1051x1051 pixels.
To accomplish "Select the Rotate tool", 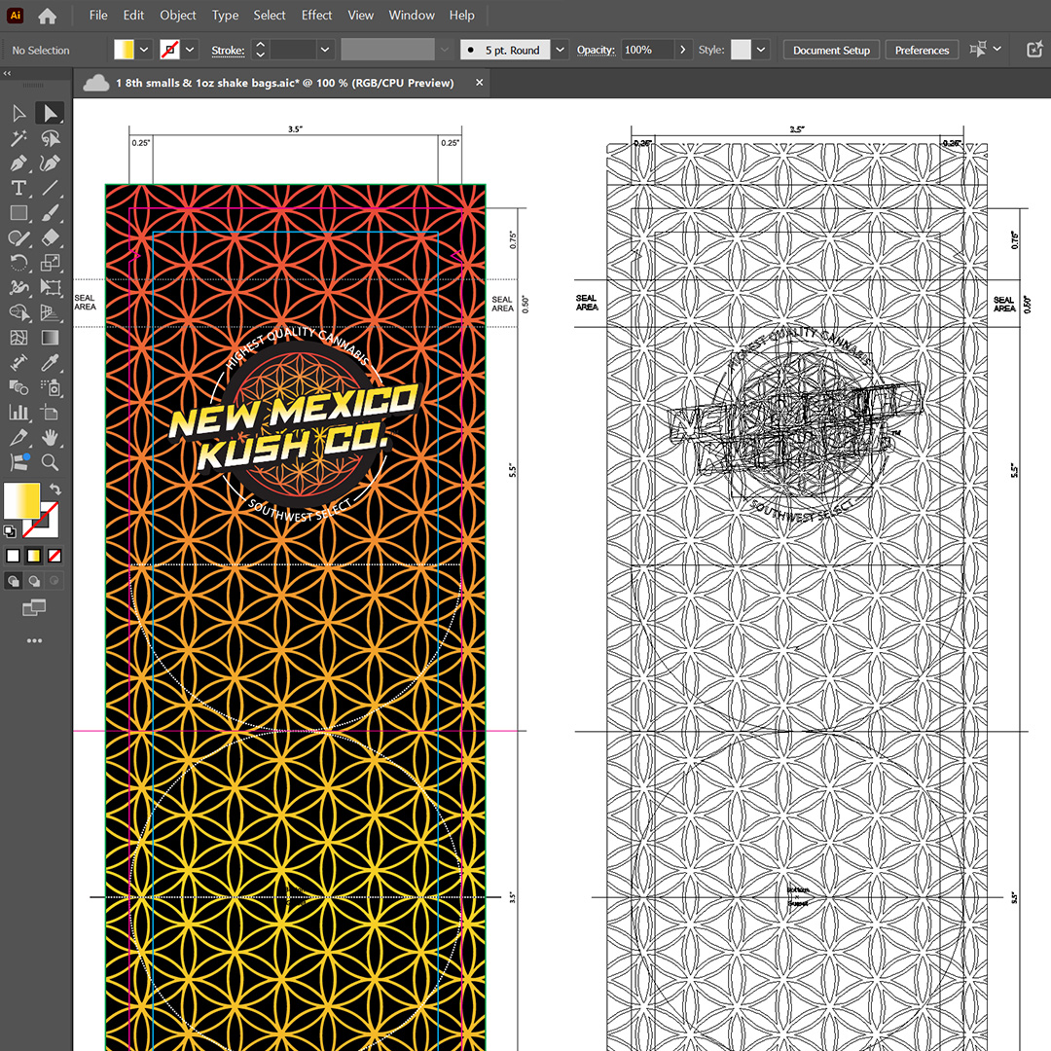I will click(x=18, y=263).
